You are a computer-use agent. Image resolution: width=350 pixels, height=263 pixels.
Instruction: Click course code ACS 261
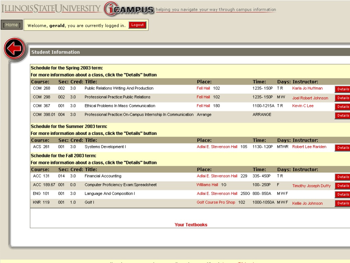(41, 147)
